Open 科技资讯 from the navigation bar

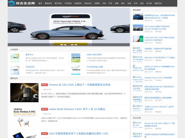pos(78,3)
